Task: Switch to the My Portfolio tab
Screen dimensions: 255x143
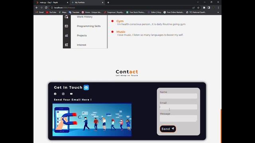Action: click(x=87, y=2)
